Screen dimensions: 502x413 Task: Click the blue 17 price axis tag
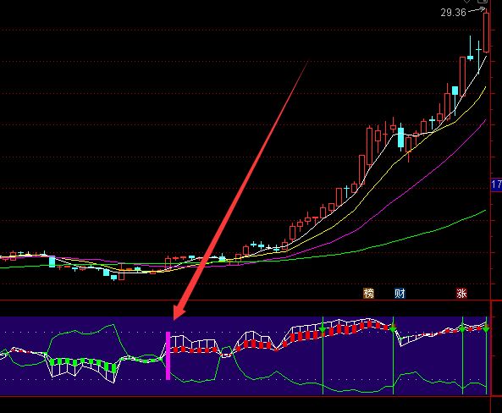(496, 184)
